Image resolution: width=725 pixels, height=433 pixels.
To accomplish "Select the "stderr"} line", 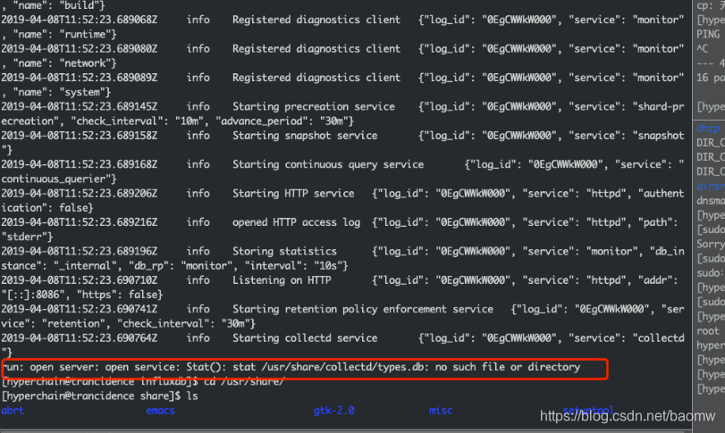I will pos(28,237).
